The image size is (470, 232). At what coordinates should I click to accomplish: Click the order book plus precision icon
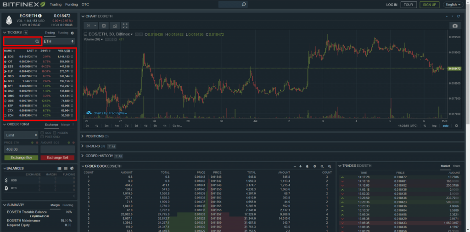pyautogui.click(x=300, y=166)
